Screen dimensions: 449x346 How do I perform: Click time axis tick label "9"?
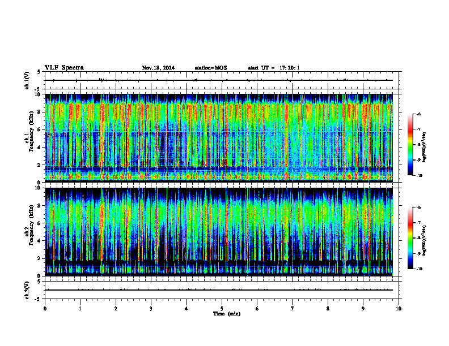363,309
